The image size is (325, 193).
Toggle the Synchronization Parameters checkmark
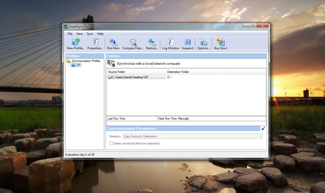click(x=263, y=129)
